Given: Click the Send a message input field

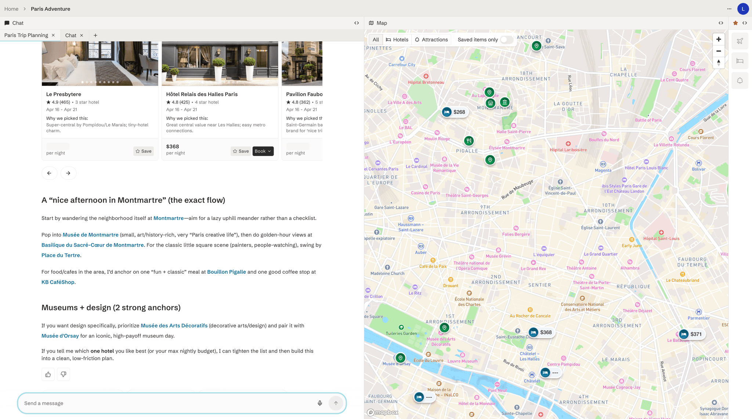Looking at the screenshot, I should [147, 403].
